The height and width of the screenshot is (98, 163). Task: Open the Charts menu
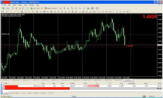click(20, 5)
